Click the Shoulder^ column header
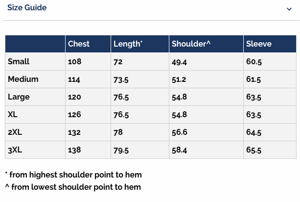The width and height of the screenshot is (300, 202). click(x=191, y=44)
